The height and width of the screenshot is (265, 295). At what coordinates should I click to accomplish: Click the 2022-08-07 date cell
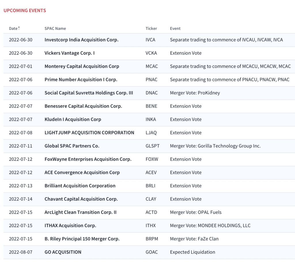pyautogui.click(x=21, y=252)
